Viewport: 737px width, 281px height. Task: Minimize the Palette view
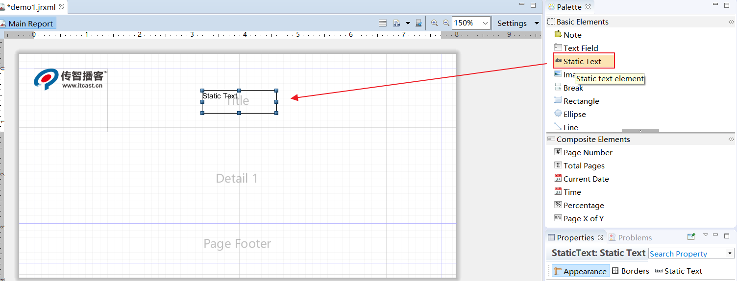715,5
